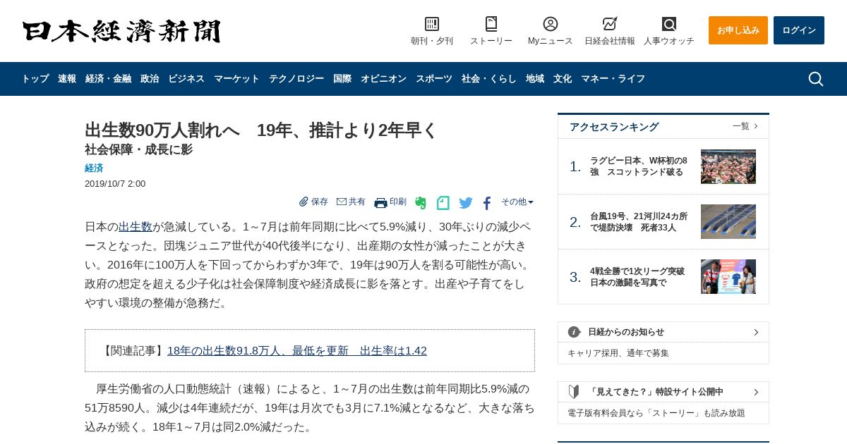Viewport: 847px width, 444px height.
Task: Open the 人事ウオッチ search icon
Action: (669, 24)
